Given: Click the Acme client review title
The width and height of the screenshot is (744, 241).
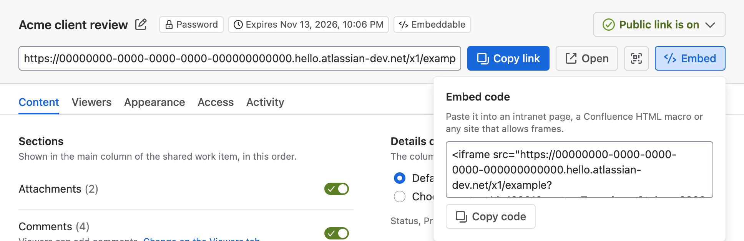Looking at the screenshot, I should pos(73,25).
